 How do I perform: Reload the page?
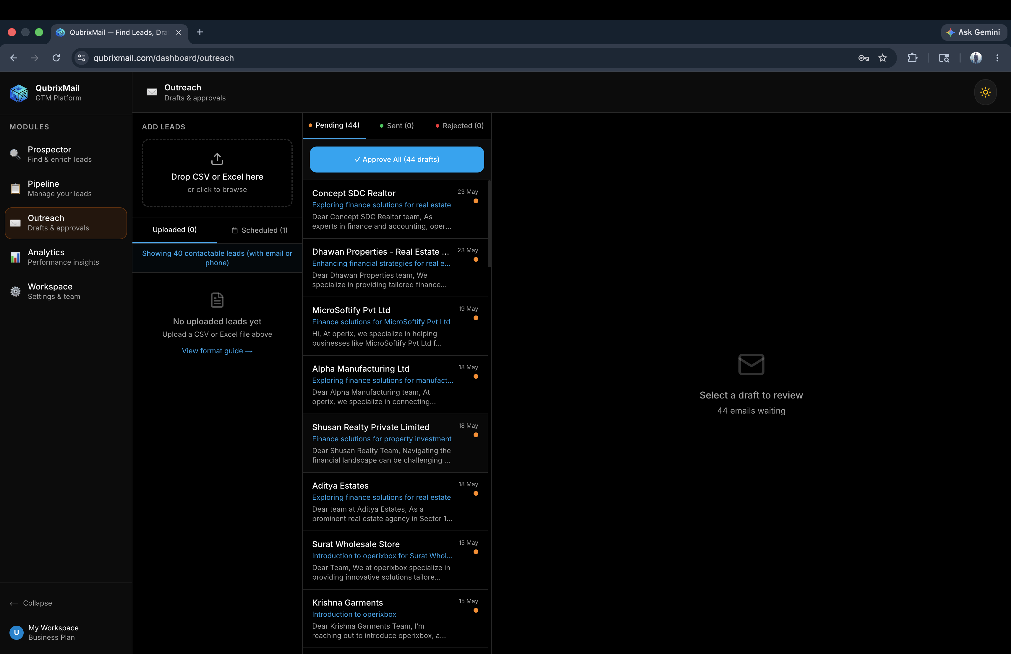(x=56, y=58)
